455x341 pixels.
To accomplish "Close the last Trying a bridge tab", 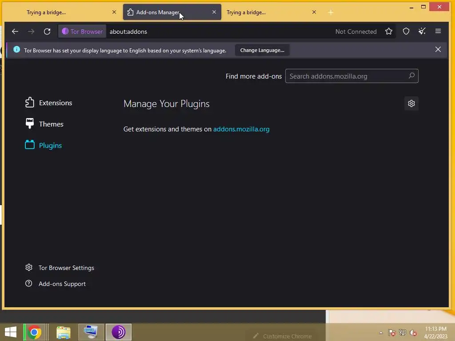I will click(x=314, y=12).
